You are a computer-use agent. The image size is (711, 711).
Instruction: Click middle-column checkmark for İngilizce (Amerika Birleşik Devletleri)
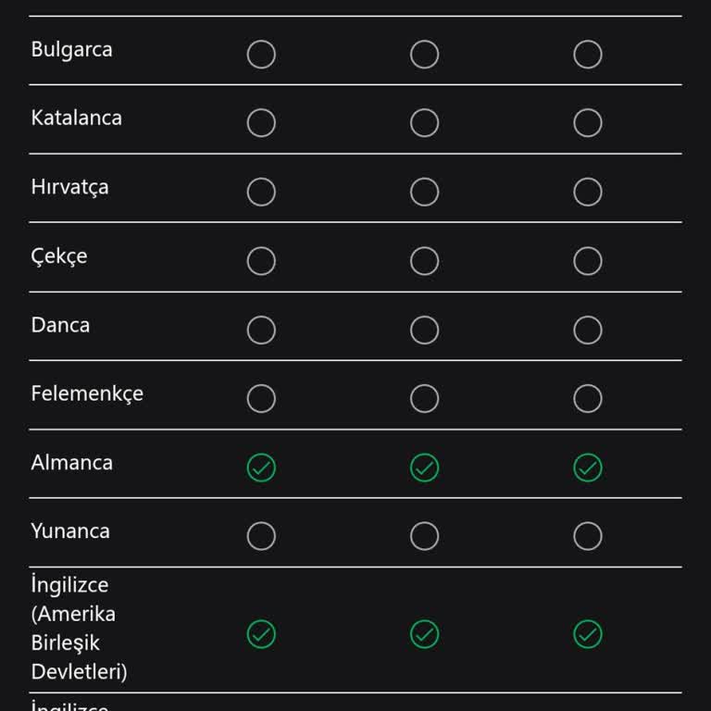click(424, 634)
